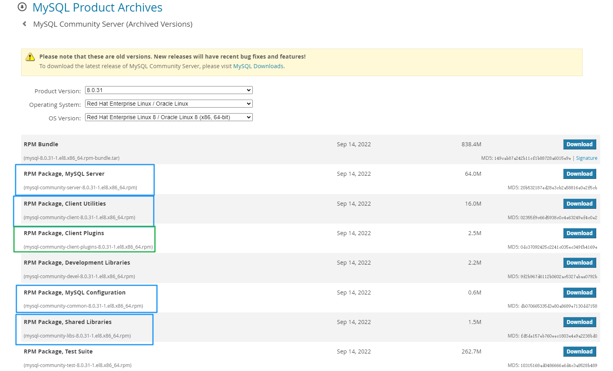Screen dimensions: 613x371
Task: Download the Test Suite RPM package
Action: click(579, 351)
